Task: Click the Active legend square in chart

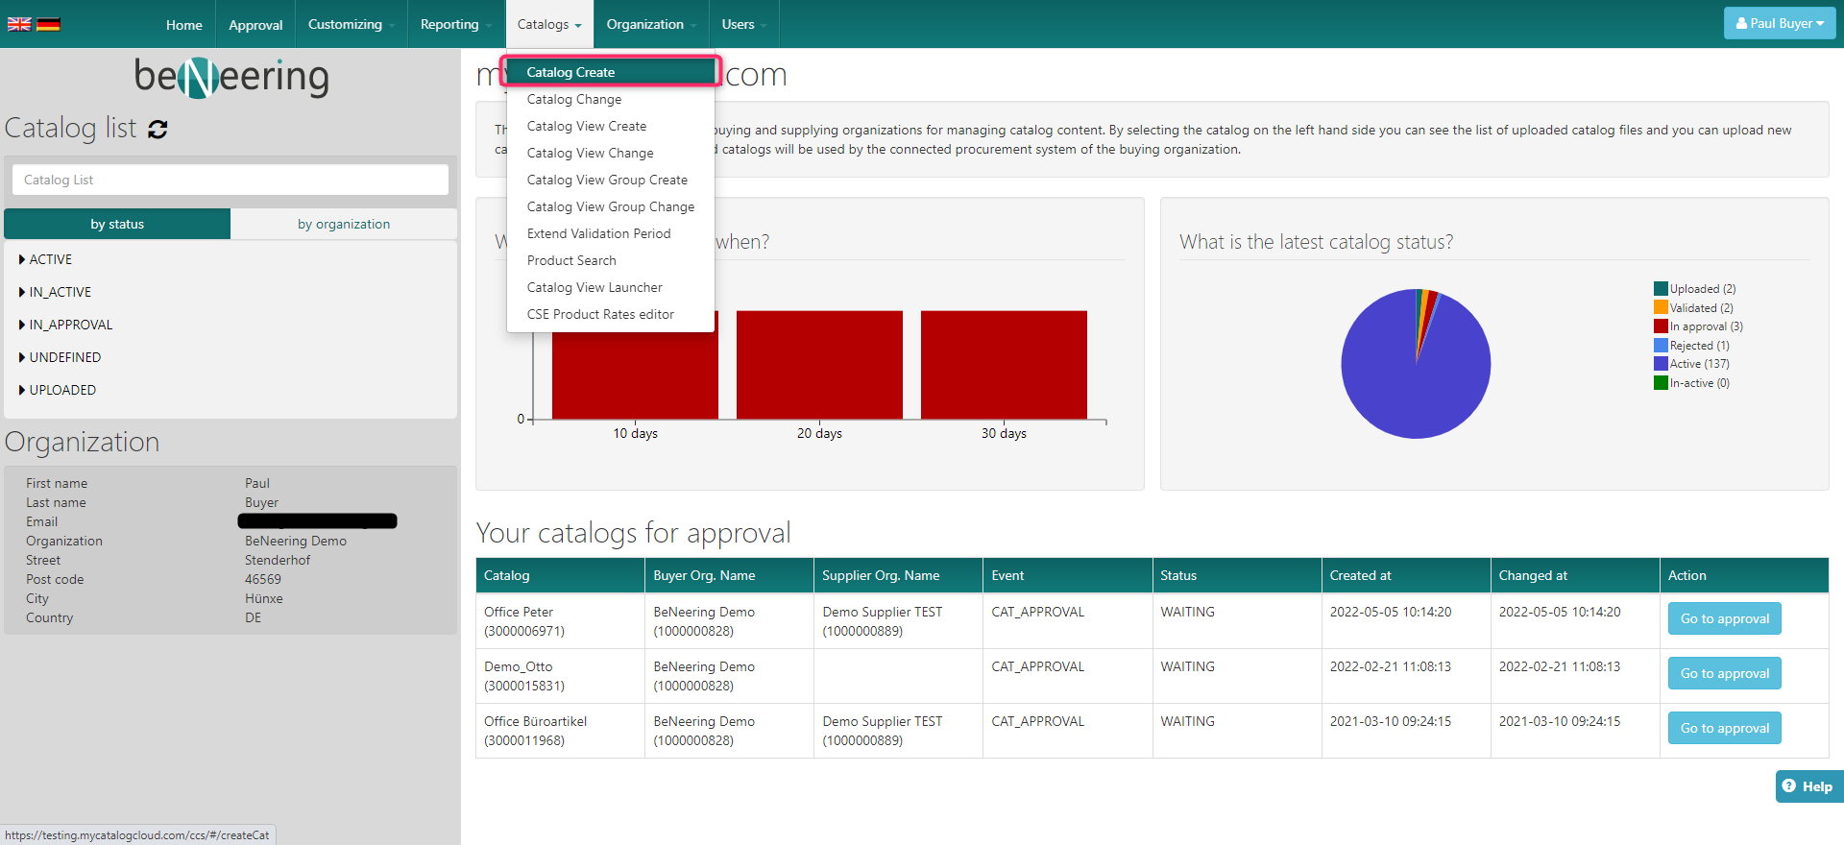Action: (x=1661, y=364)
